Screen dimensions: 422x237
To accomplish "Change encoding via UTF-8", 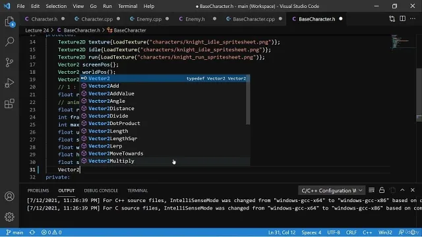I will coord(334,232).
